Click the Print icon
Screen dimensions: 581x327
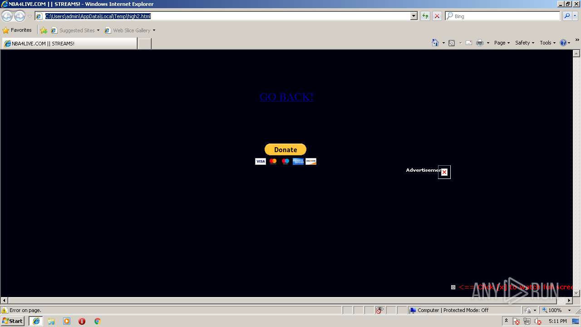(x=480, y=43)
